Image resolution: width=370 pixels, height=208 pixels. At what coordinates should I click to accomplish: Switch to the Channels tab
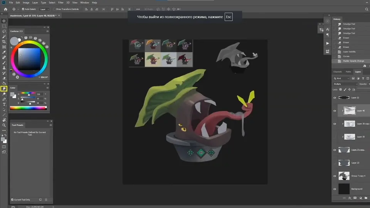(338, 72)
